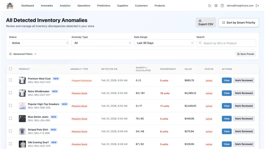Click NEW badge beside Blue Denim Jeans
The width and height of the screenshot is (265, 149).
click(x=54, y=117)
